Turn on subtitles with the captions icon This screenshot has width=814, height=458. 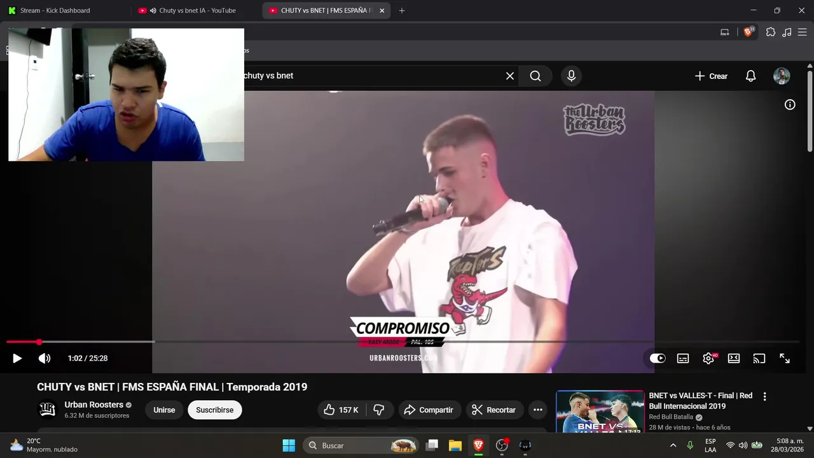[683, 359]
